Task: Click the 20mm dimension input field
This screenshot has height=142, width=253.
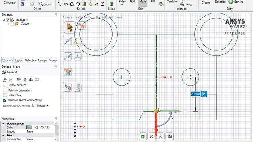Action: click(x=195, y=94)
